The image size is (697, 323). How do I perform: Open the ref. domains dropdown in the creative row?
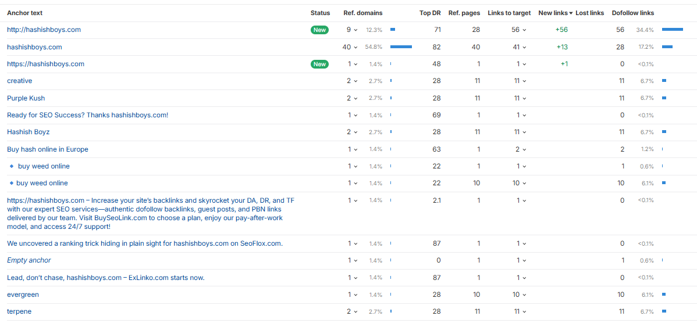352,81
